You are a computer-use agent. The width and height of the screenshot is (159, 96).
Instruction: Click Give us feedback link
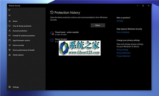pos(123,32)
